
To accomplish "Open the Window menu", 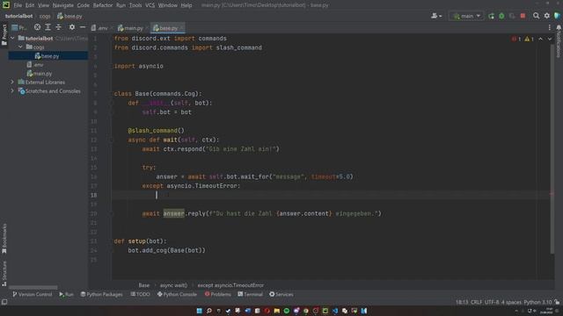I will (168, 5).
